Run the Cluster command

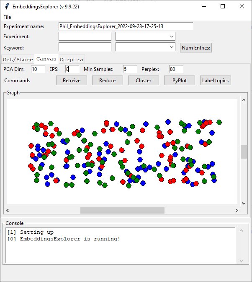(144, 81)
